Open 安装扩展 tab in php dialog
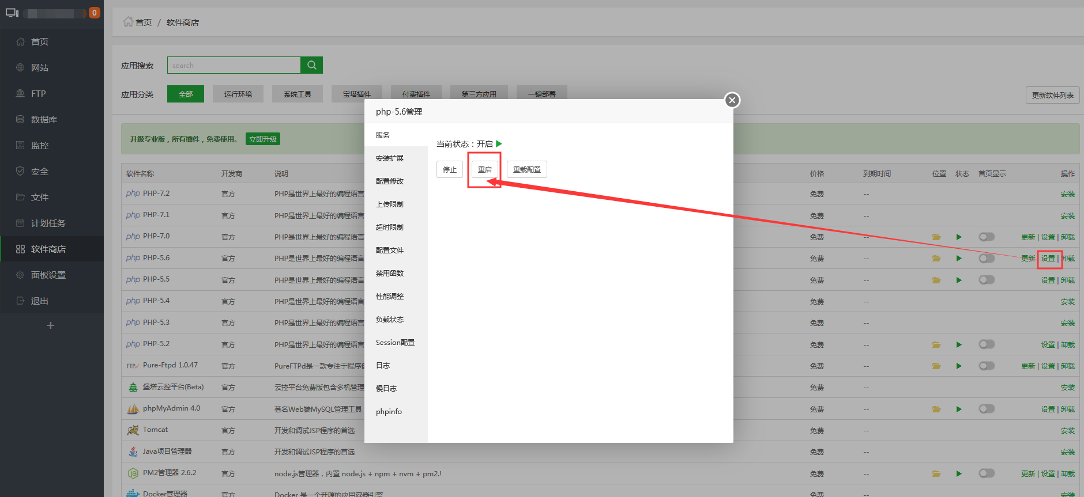The height and width of the screenshot is (497, 1084). pos(396,158)
